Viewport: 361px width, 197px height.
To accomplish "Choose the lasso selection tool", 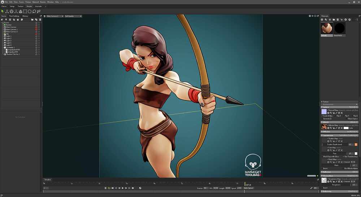I will tap(34, 11).
